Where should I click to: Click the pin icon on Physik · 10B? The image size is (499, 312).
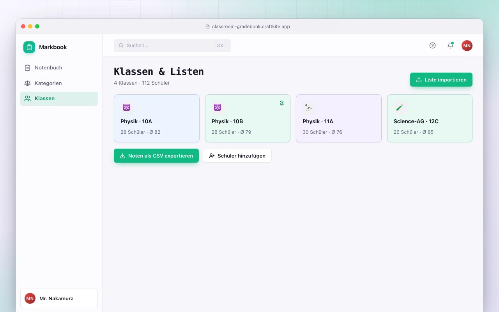(x=282, y=103)
